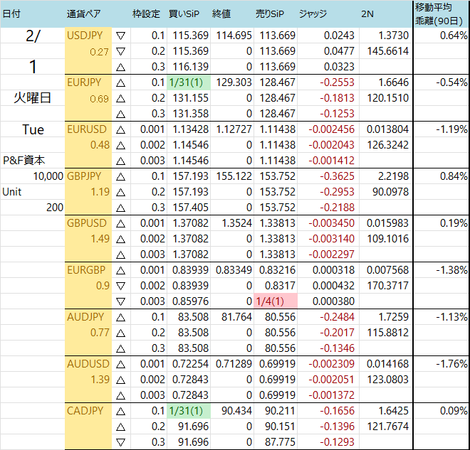
Task: Click the EURJPY 0.1 up-triangle icon
Action: (x=120, y=83)
